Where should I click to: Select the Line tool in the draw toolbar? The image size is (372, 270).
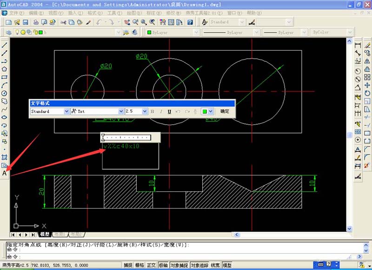[x=5, y=45]
